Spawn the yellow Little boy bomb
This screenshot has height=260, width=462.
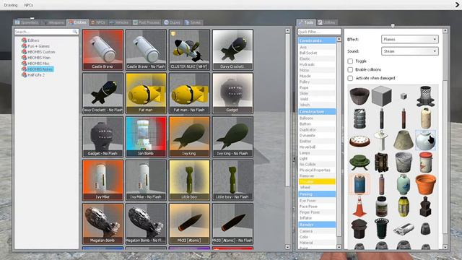(x=189, y=180)
